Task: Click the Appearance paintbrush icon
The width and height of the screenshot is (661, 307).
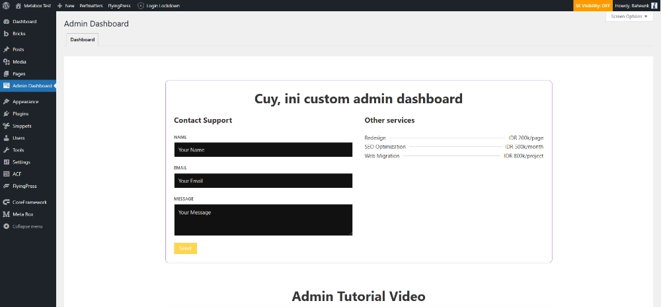Action: coord(7,102)
